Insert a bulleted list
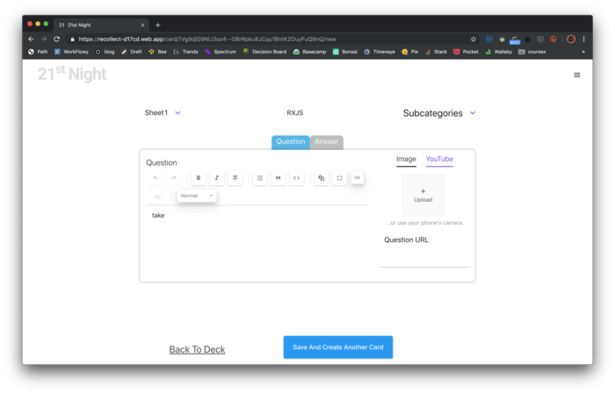This screenshot has width=615, height=394. pos(260,178)
